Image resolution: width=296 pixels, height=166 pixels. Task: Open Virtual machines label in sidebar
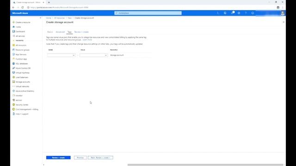(x=23, y=73)
